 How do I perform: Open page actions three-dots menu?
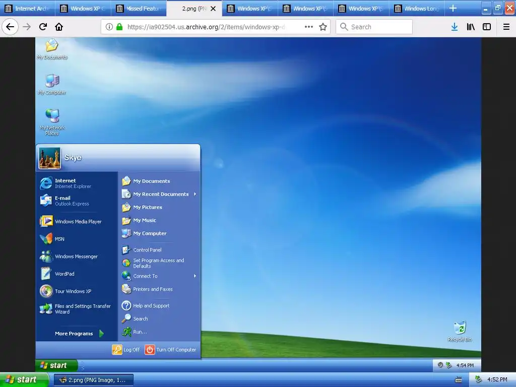coord(309,27)
